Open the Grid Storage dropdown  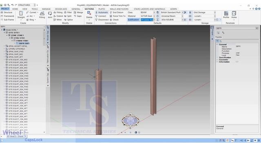click(x=215, y=13)
